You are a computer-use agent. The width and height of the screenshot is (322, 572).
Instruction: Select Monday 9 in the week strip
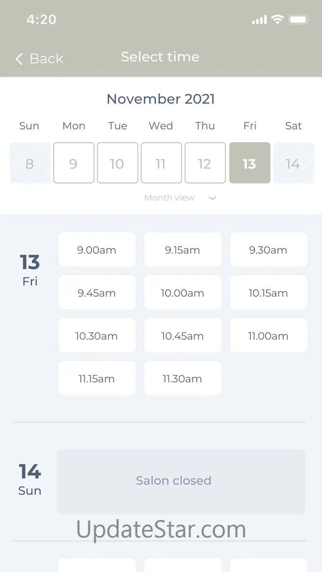pos(73,163)
